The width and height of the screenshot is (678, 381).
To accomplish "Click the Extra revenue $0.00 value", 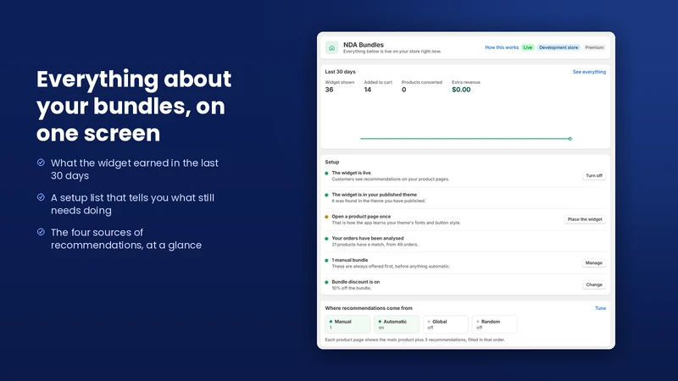I will tap(461, 90).
